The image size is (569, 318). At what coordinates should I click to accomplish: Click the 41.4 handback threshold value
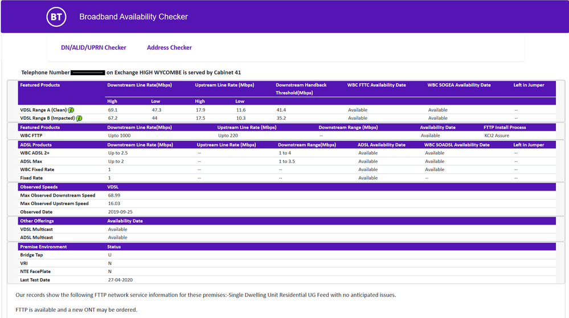pos(281,110)
